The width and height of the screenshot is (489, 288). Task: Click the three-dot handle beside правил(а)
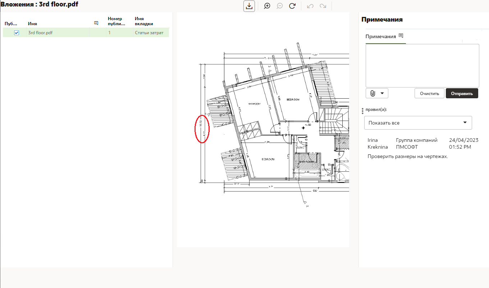(x=362, y=111)
